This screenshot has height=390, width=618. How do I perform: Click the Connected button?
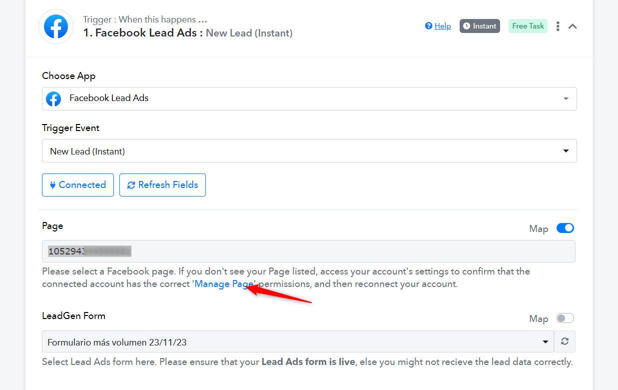point(78,185)
